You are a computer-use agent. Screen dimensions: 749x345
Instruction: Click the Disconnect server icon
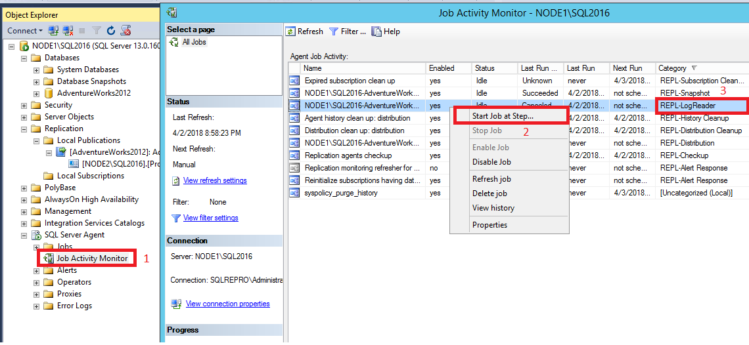(x=66, y=31)
